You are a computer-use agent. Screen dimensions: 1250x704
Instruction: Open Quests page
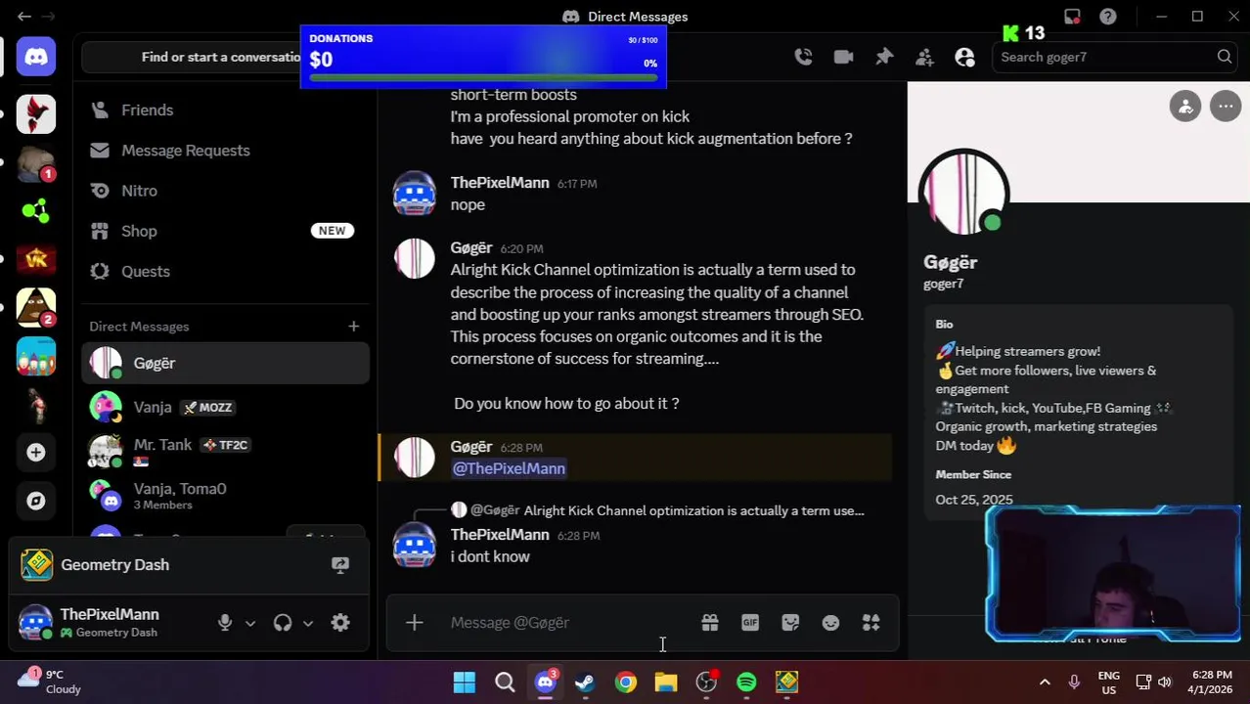point(225,271)
